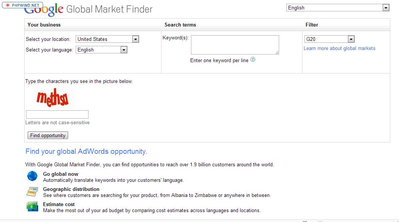Open the business language English dropdown
The image size is (399, 222).
point(101,50)
